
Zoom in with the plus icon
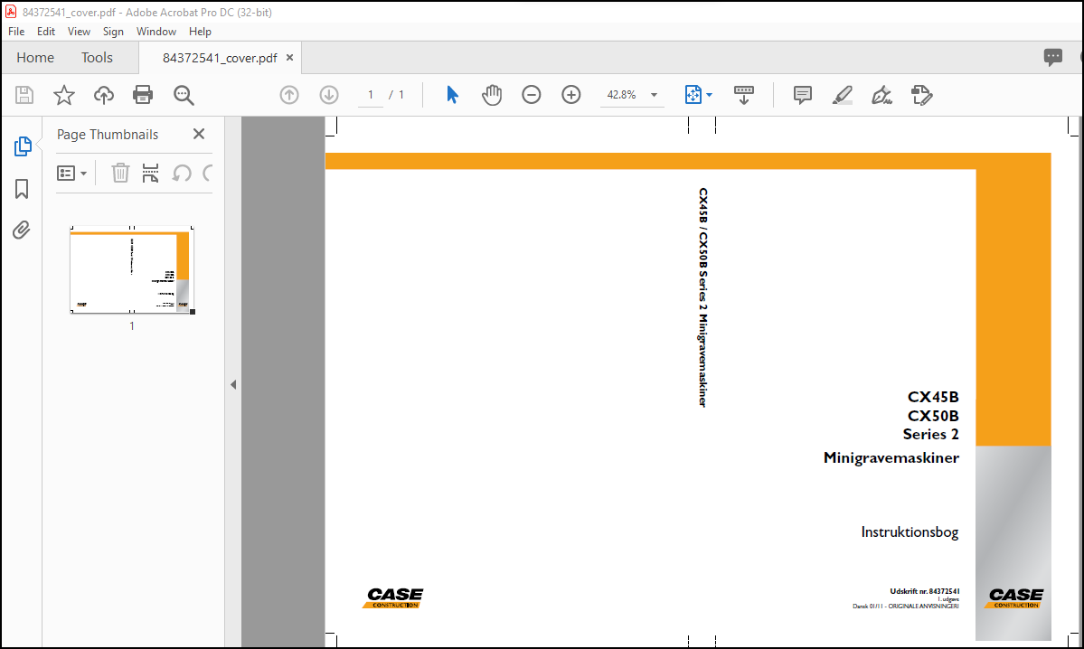[571, 95]
